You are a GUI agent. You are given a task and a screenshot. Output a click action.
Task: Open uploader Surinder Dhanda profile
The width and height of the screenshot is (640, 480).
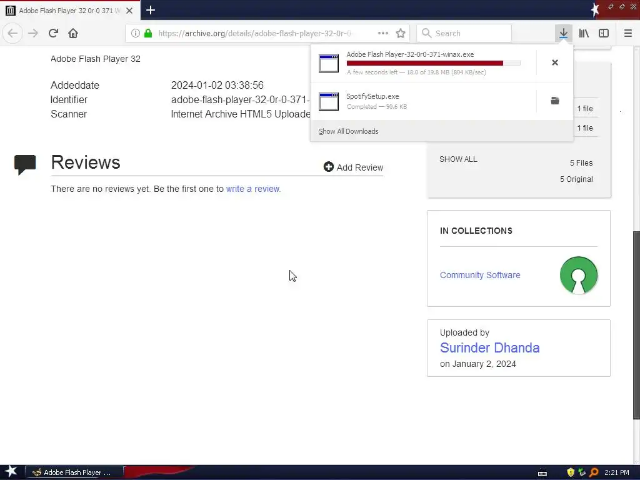[490, 347]
